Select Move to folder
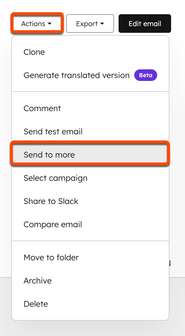This screenshot has width=185, height=336. 51,257
